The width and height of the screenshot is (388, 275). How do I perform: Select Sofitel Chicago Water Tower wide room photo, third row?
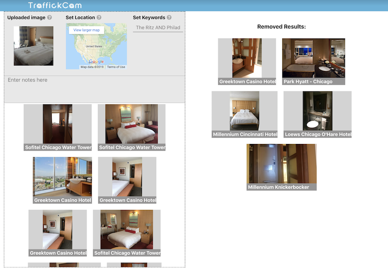127,233
